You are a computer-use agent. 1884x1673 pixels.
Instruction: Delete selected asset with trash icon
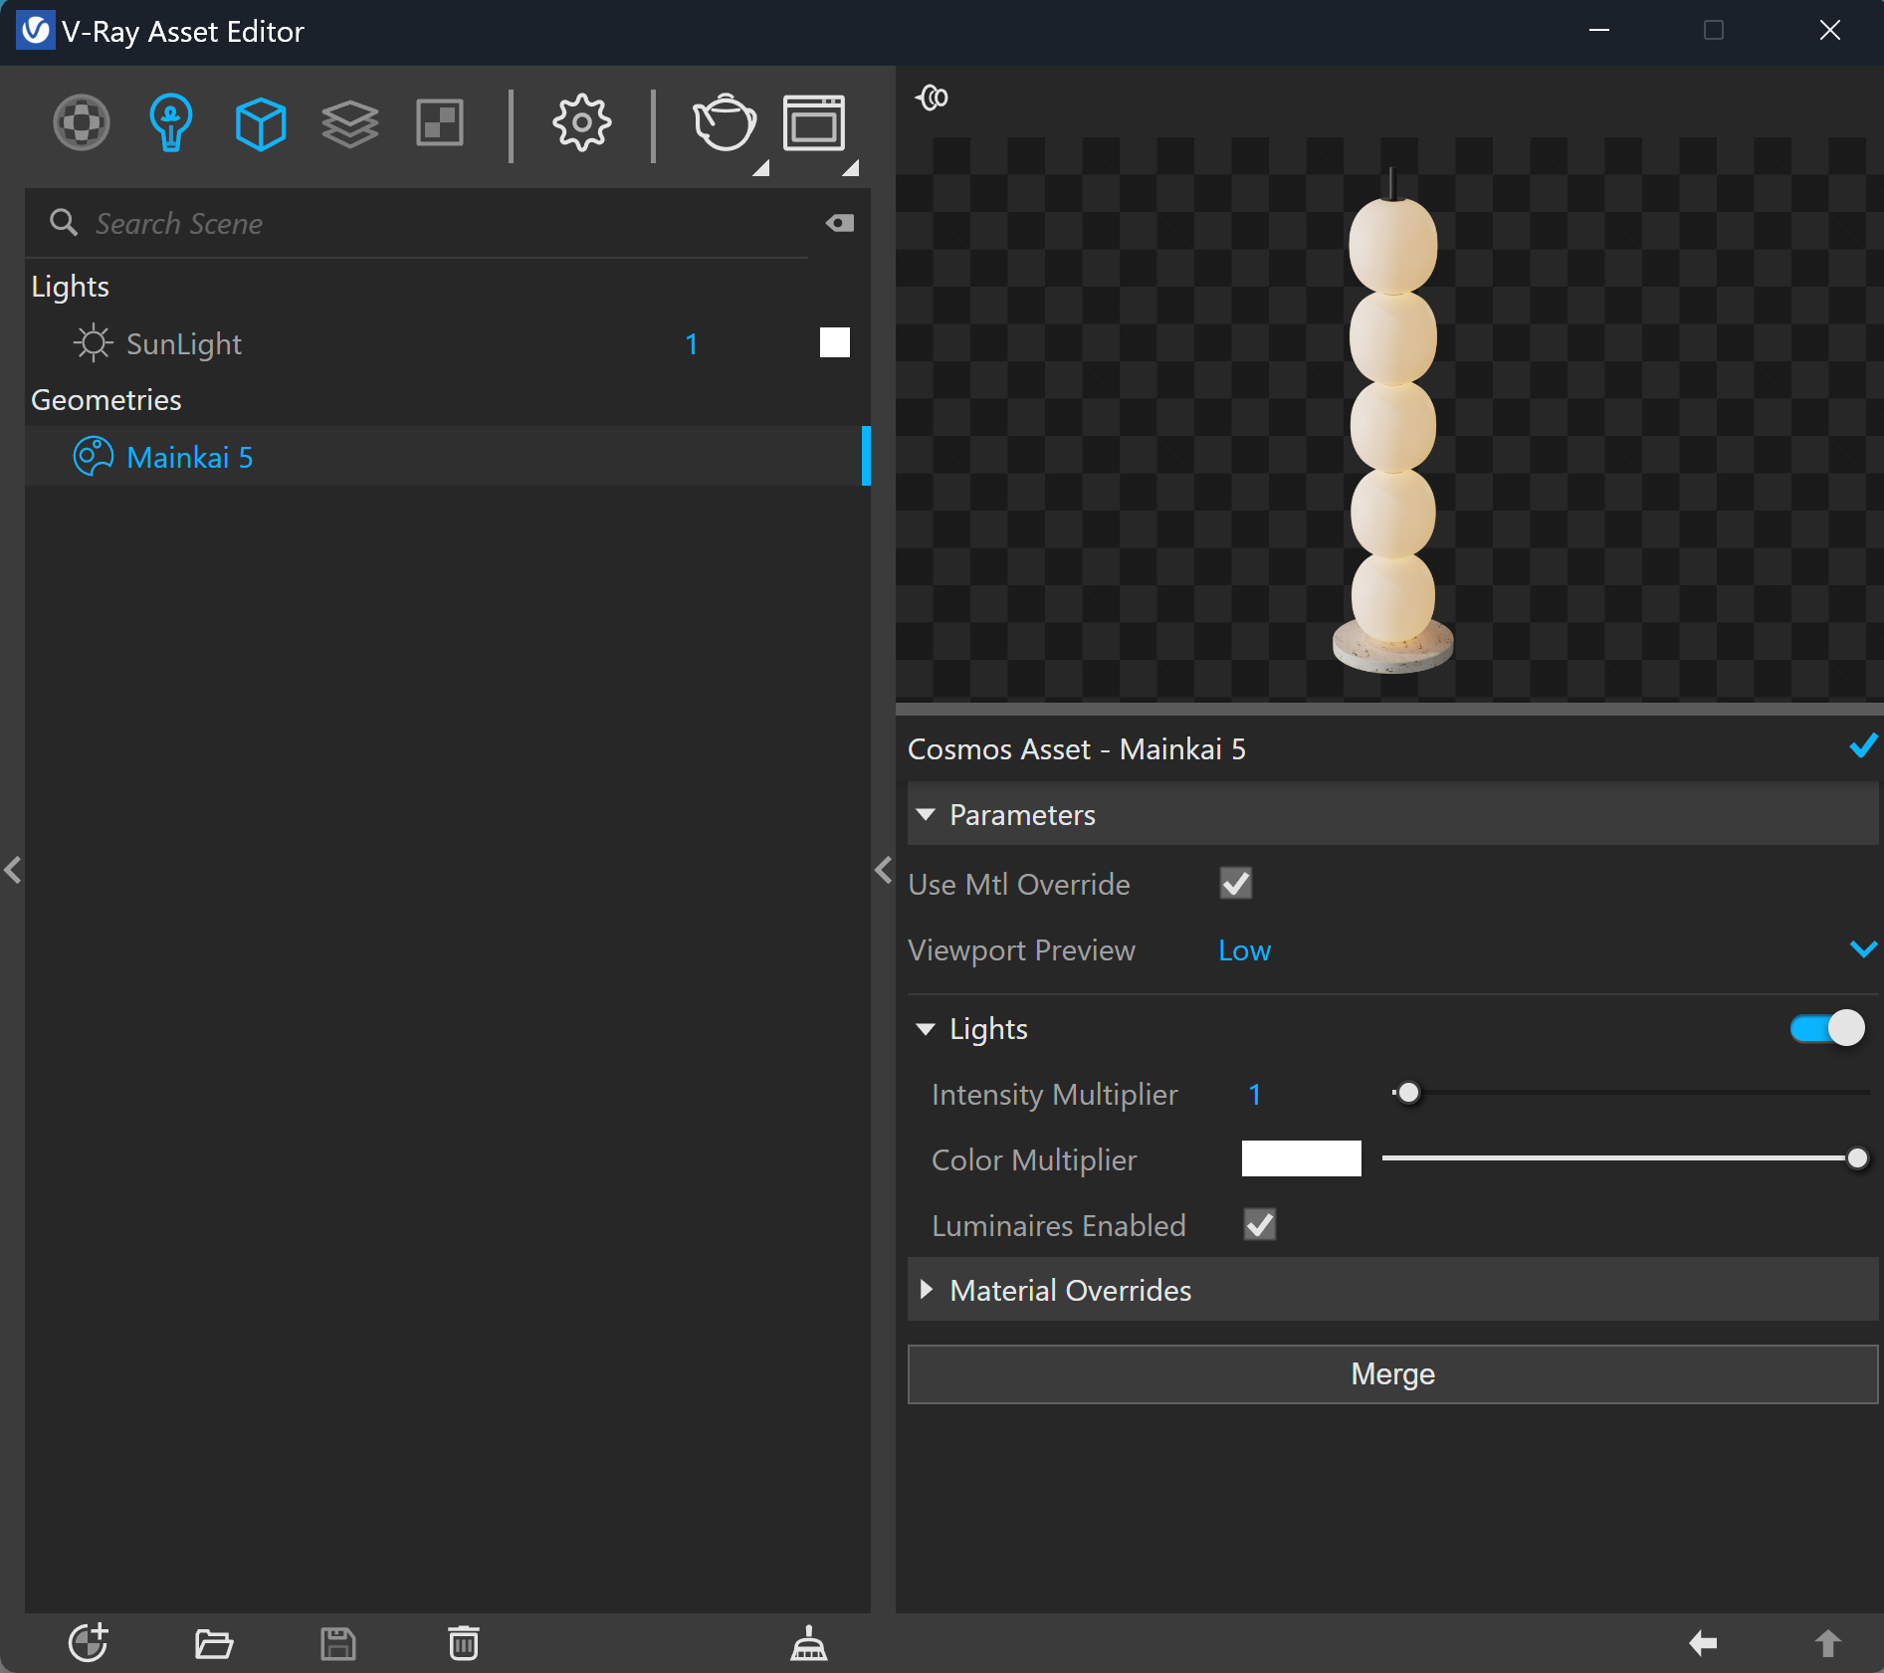pyautogui.click(x=463, y=1643)
